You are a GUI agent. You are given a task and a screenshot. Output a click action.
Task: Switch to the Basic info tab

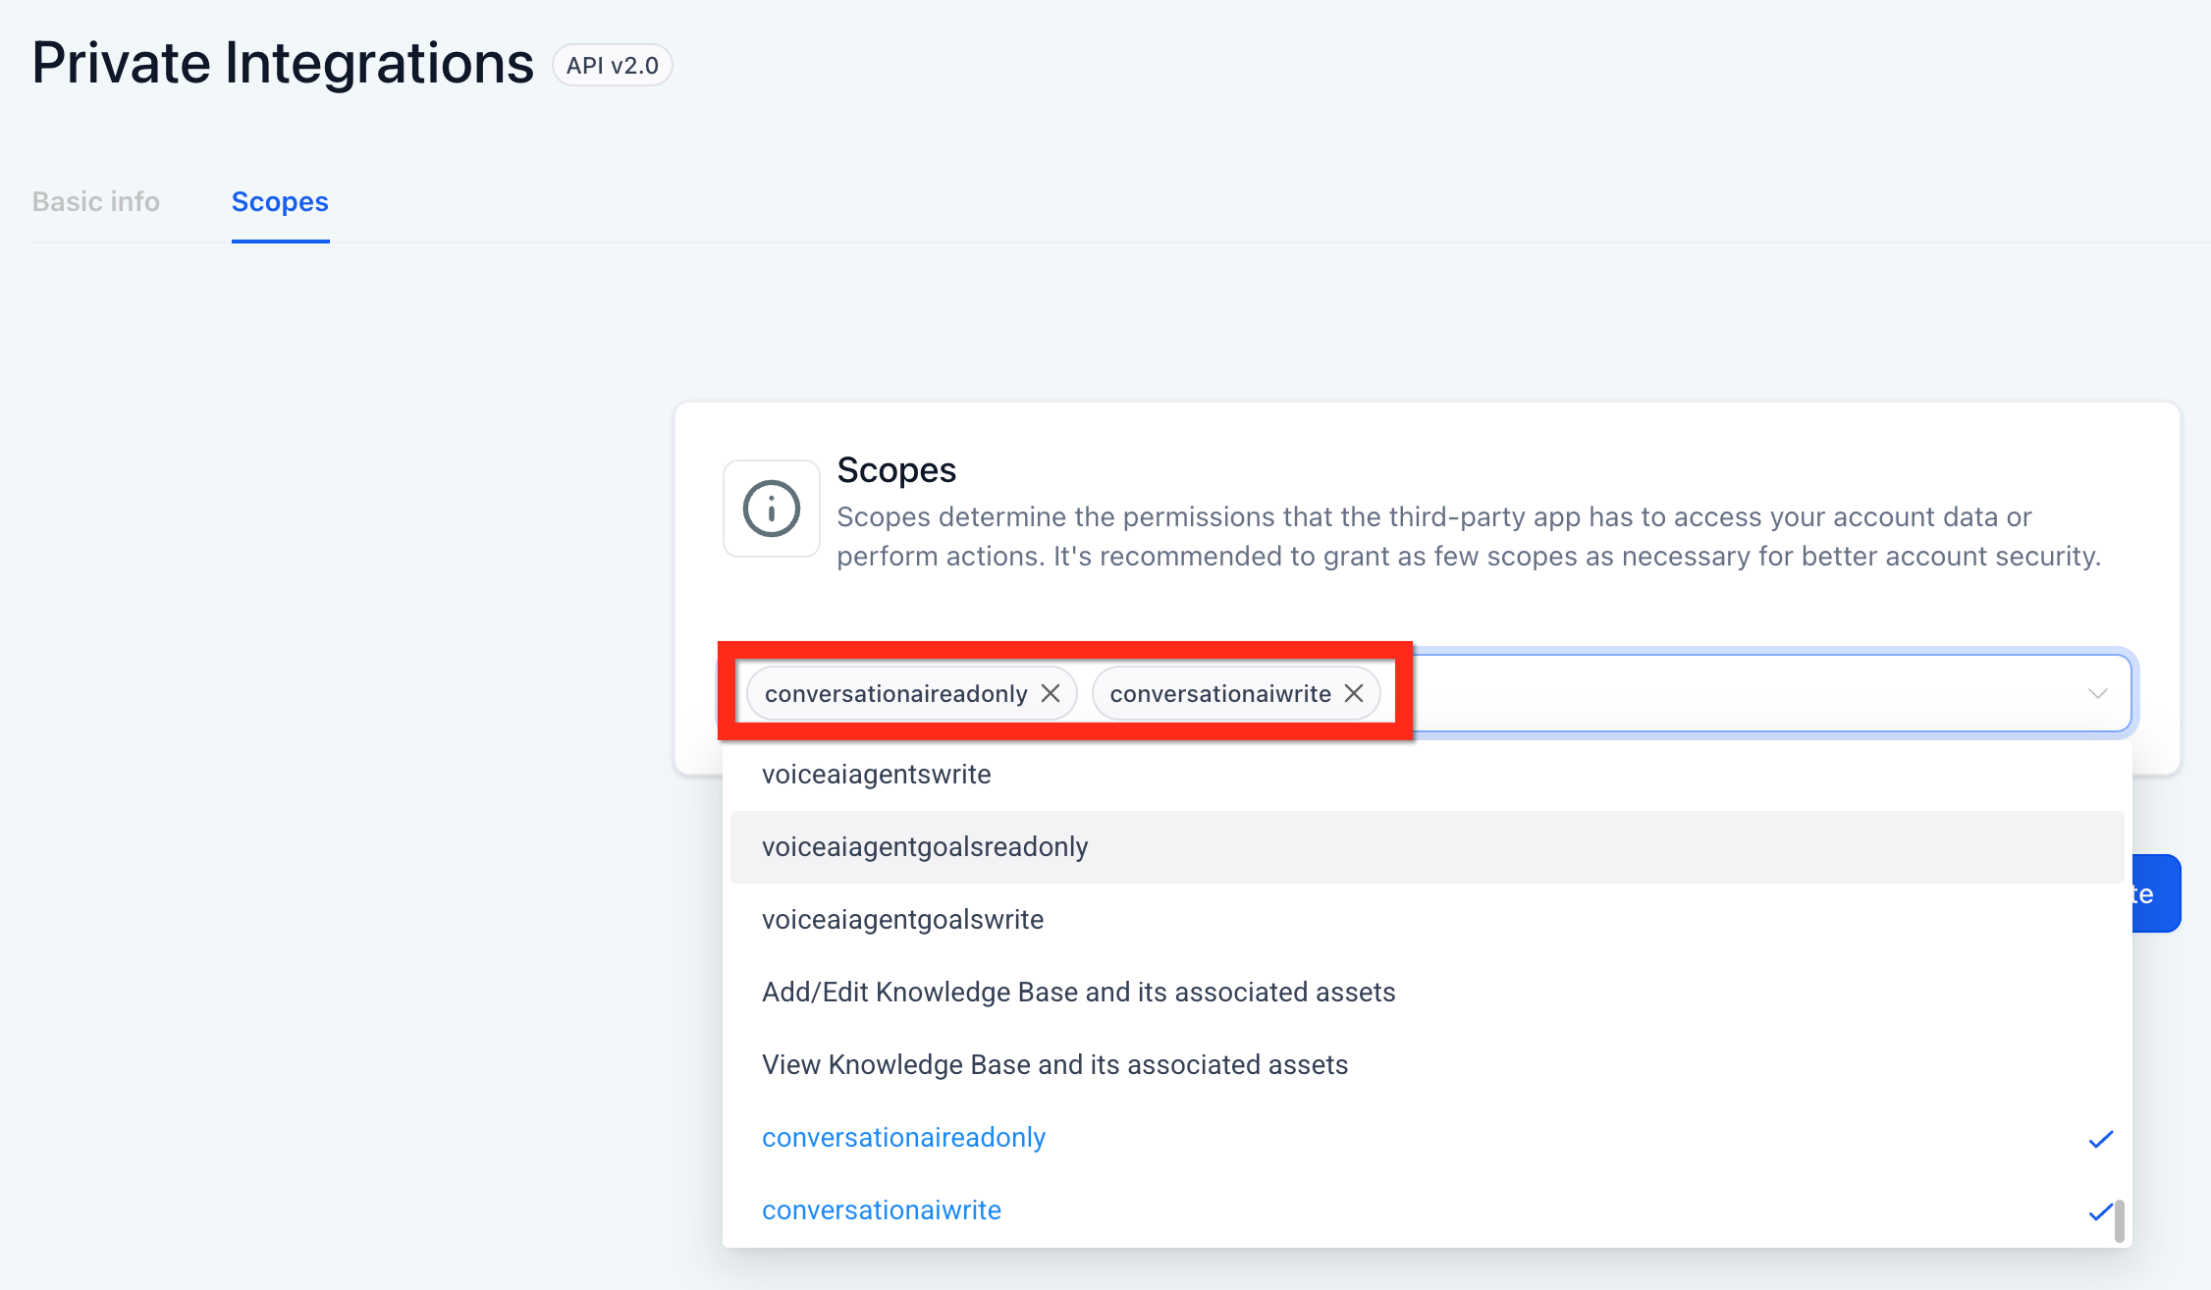(x=96, y=201)
